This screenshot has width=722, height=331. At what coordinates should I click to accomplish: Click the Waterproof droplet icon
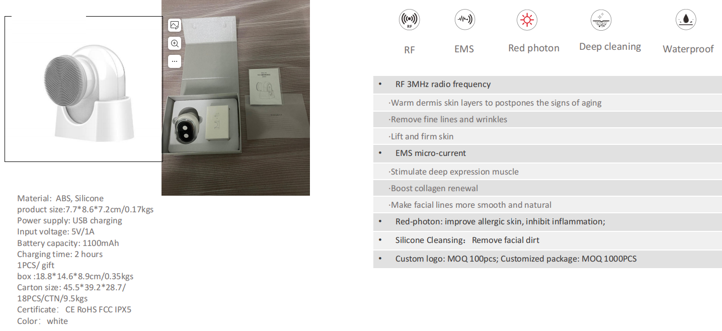686,20
